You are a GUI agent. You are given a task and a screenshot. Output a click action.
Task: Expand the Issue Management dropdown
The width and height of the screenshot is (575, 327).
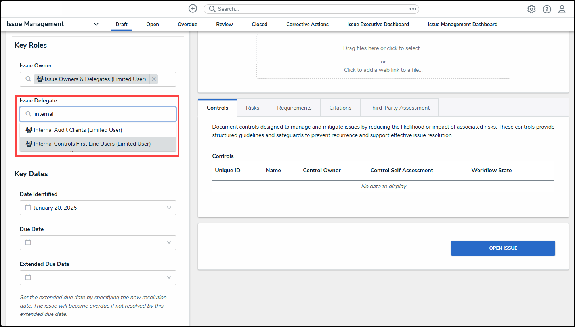pyautogui.click(x=96, y=24)
